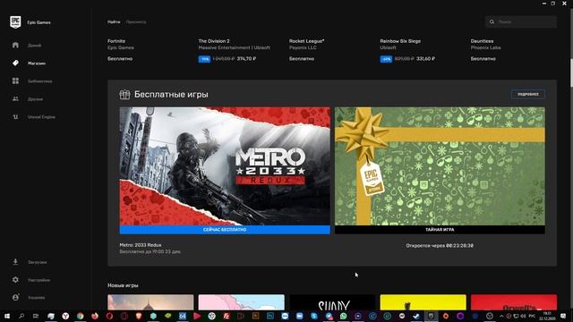Open the Metro 2033 Redux cover image
Screen dimensions: 573x322
point(225,166)
